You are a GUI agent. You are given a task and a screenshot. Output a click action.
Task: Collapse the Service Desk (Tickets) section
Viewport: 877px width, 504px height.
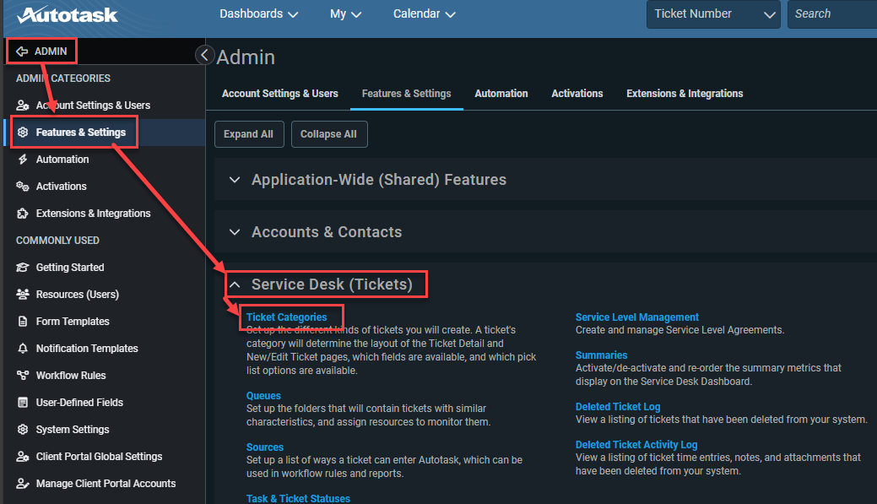[x=235, y=285]
